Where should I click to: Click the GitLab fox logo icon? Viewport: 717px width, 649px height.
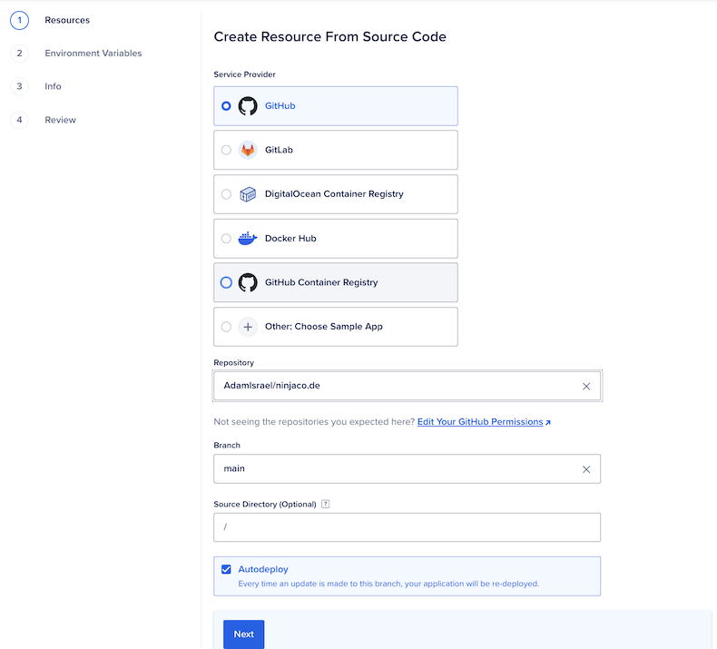click(x=248, y=150)
